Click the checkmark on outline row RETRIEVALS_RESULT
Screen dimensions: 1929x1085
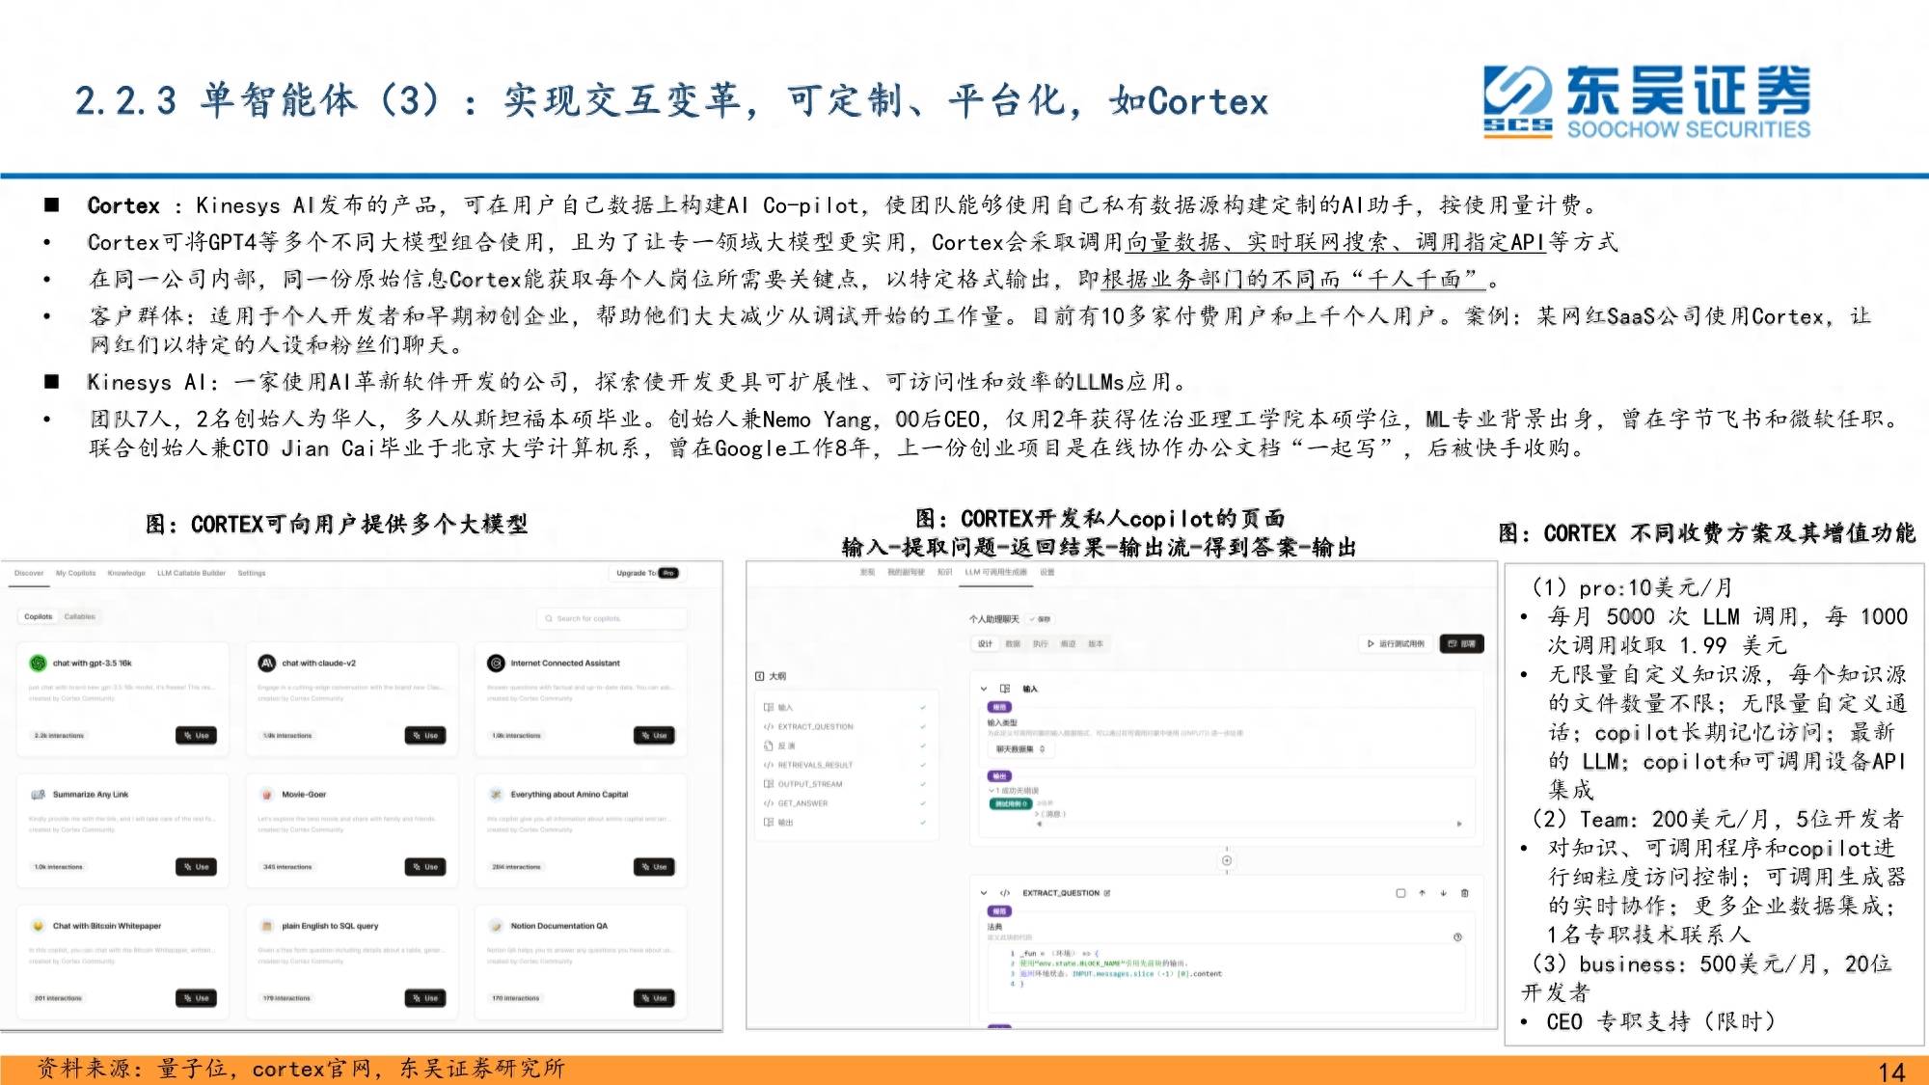[x=923, y=765]
